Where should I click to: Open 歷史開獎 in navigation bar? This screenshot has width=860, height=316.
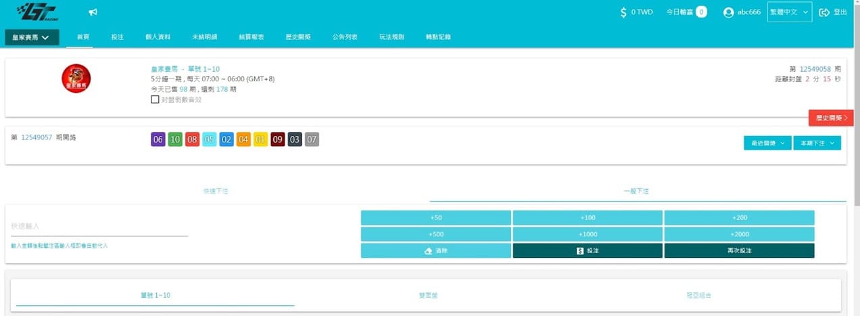[298, 37]
